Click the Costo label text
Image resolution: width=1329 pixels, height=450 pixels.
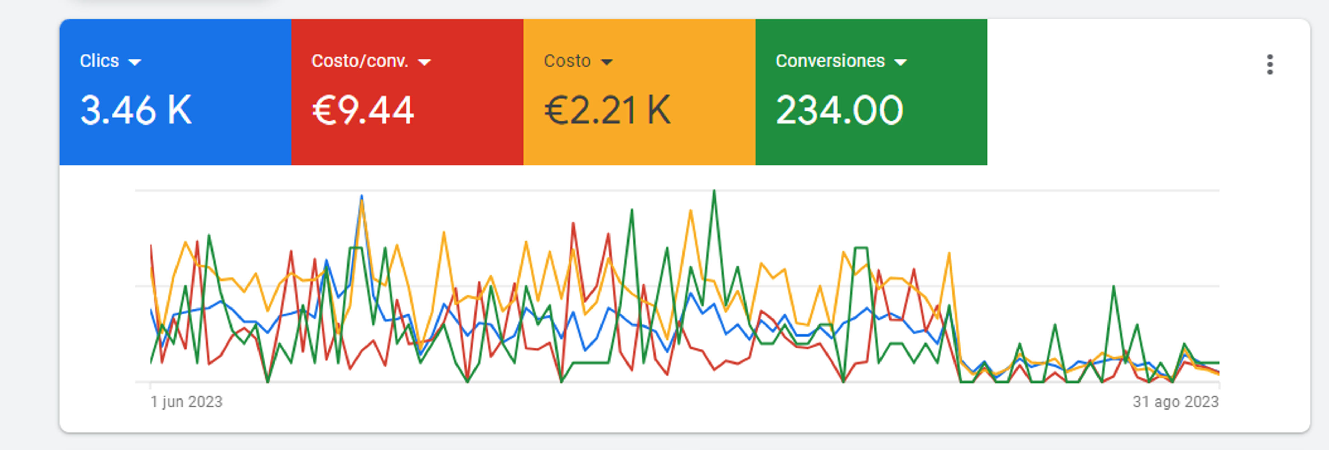pyautogui.click(x=567, y=61)
